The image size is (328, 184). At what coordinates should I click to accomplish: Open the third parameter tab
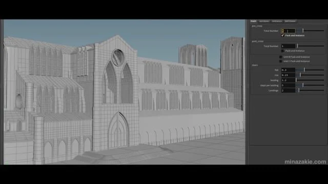pos(277,21)
